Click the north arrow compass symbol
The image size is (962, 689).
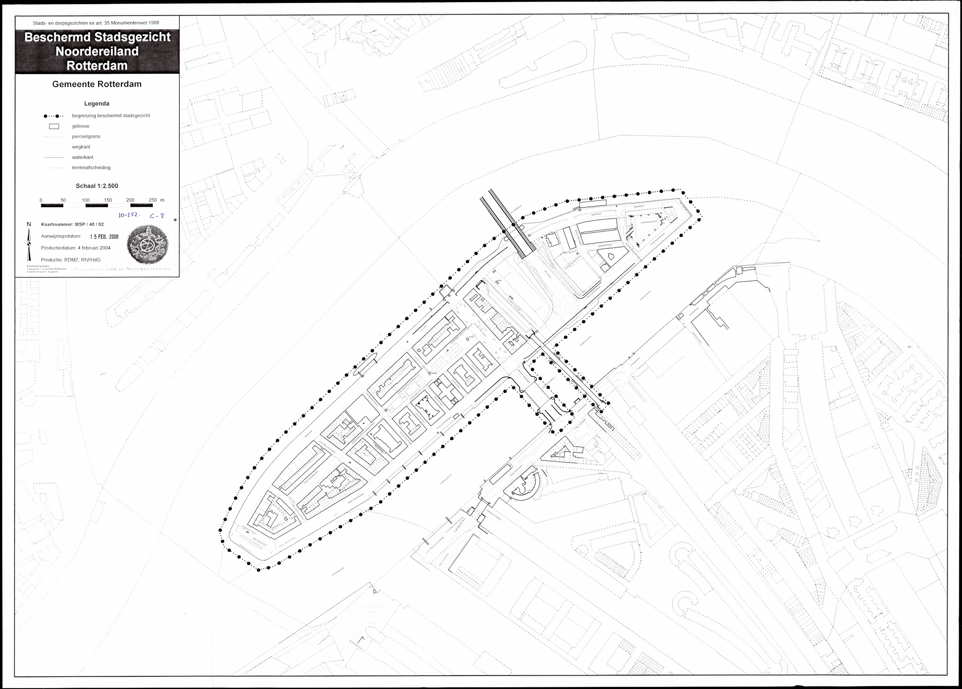29,244
